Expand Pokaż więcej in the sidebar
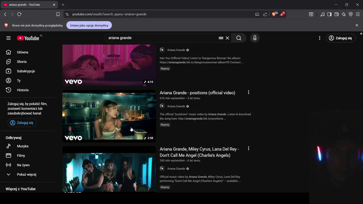 click(27, 175)
